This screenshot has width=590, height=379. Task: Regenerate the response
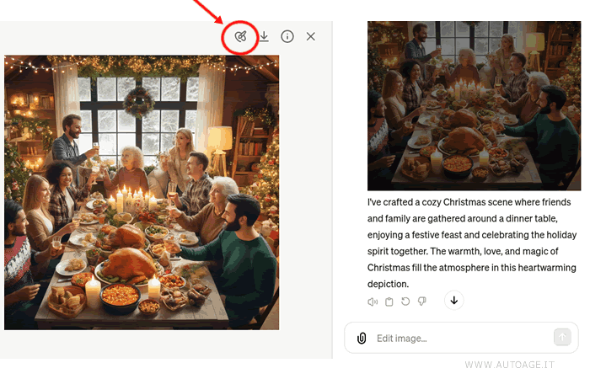tap(405, 302)
